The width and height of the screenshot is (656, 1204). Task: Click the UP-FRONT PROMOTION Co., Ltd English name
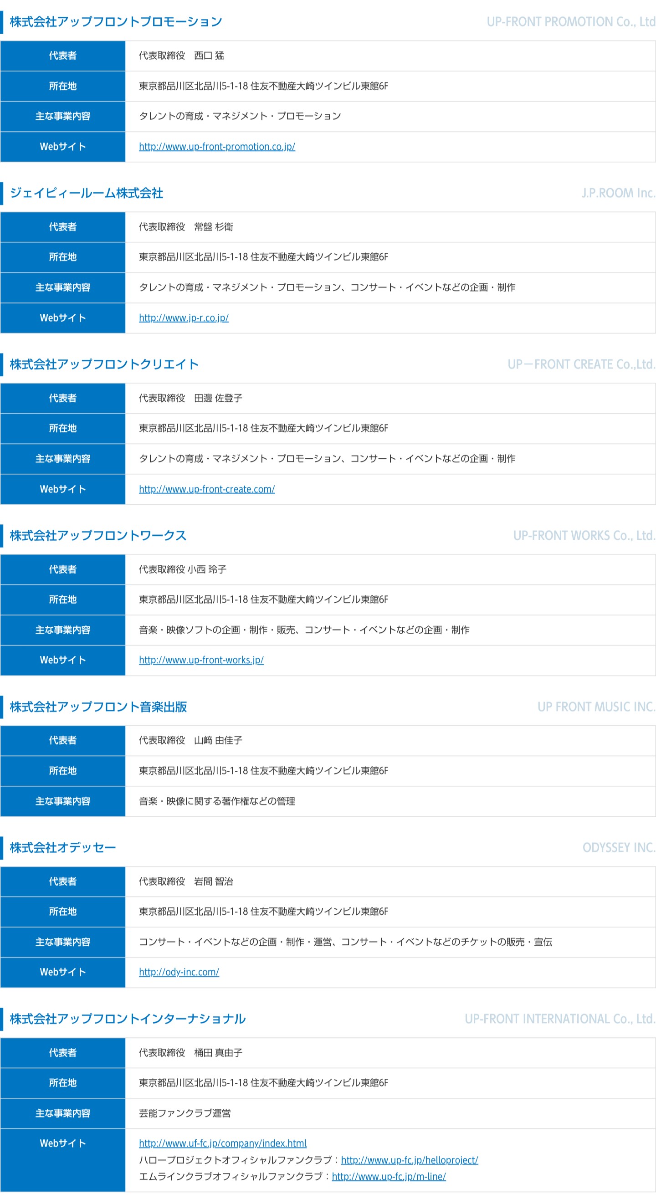tap(571, 21)
